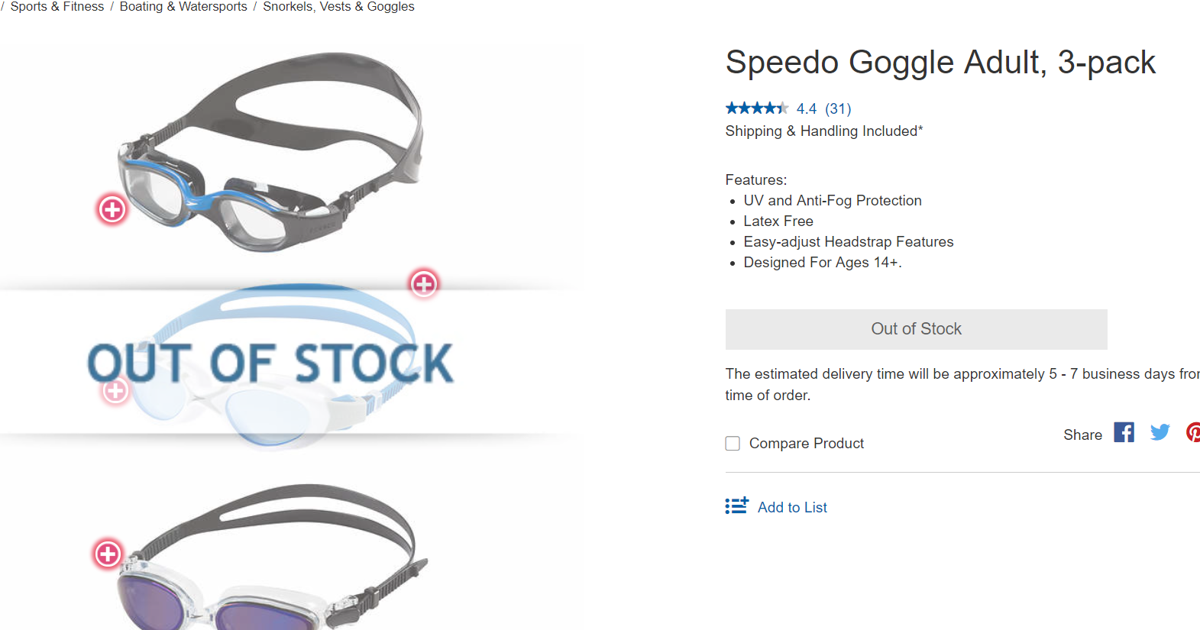Viewport: 1200px width, 630px height.
Task: Click the Add to List link text
Action: pyautogui.click(x=792, y=507)
